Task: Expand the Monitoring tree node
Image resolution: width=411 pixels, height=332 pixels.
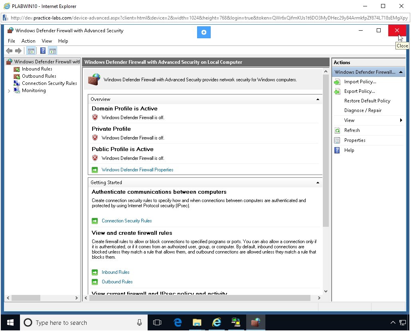Action: pyautogui.click(x=9, y=91)
